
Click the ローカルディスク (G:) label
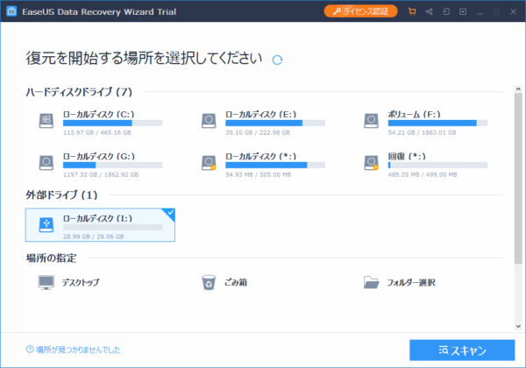click(x=99, y=157)
